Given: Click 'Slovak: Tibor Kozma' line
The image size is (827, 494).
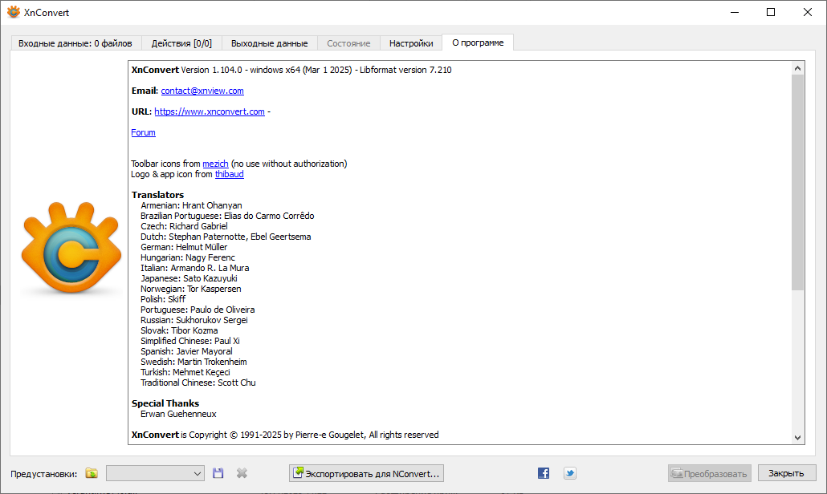Looking at the screenshot, I should tap(179, 330).
